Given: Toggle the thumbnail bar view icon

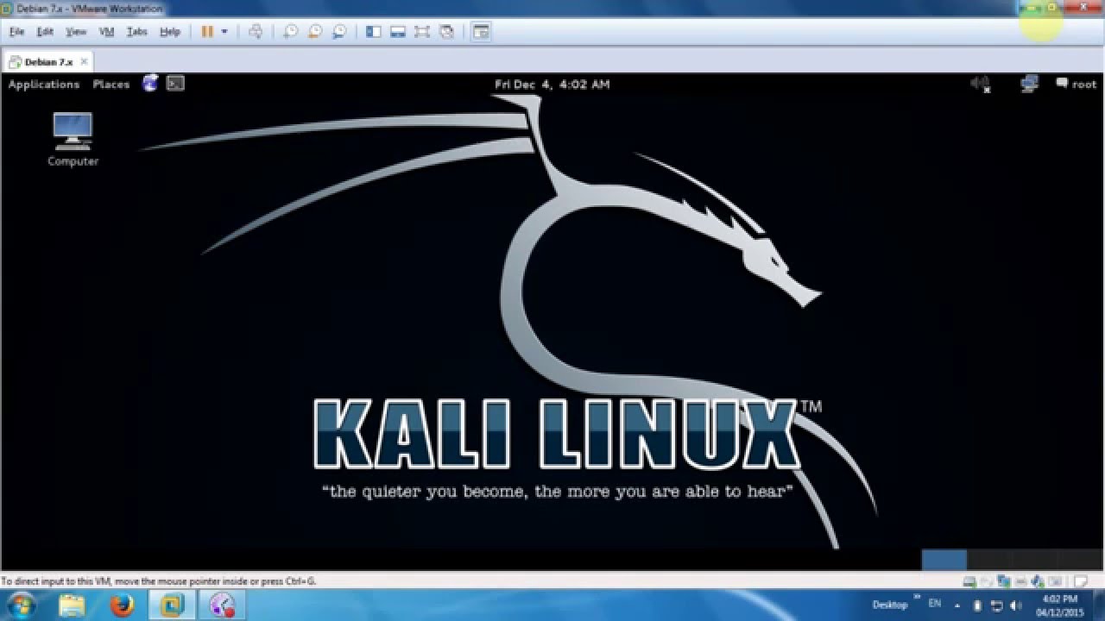Looking at the screenshot, I should (398, 32).
